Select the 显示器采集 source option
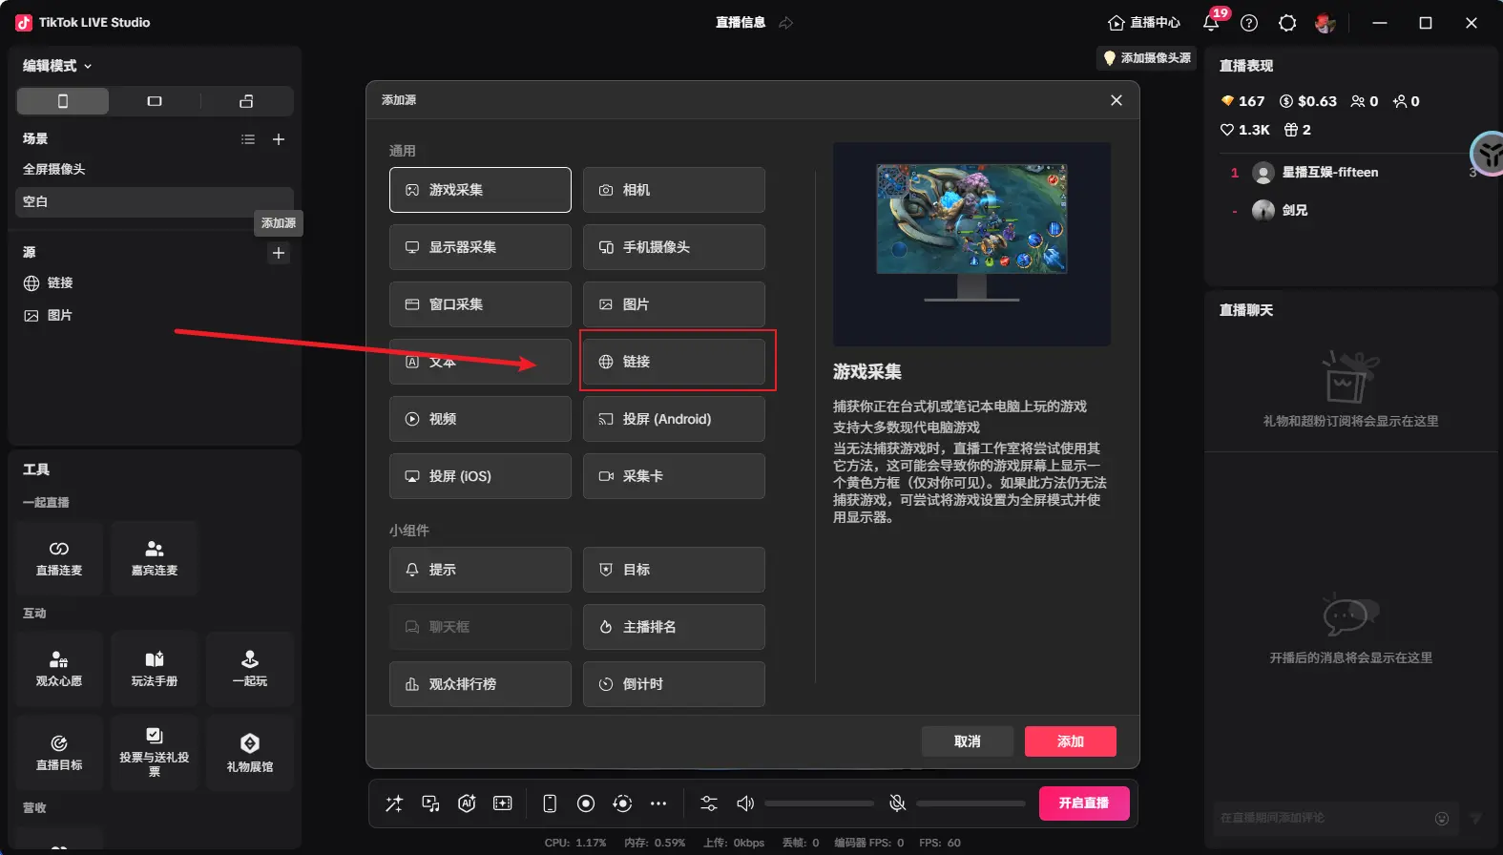This screenshot has width=1503, height=855. [480, 247]
